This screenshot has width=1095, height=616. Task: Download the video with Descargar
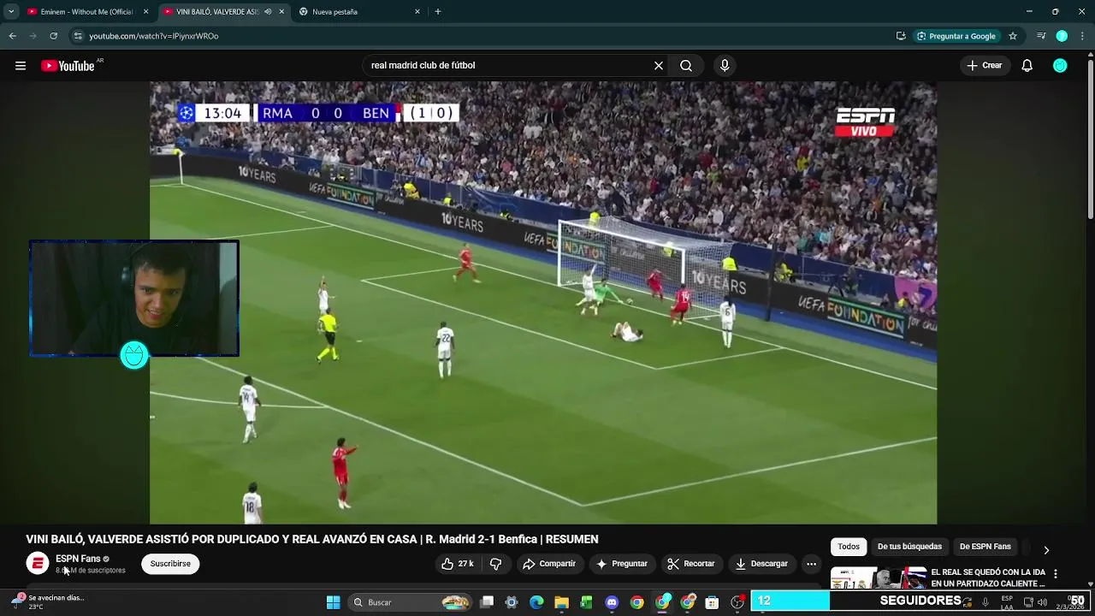click(x=761, y=564)
